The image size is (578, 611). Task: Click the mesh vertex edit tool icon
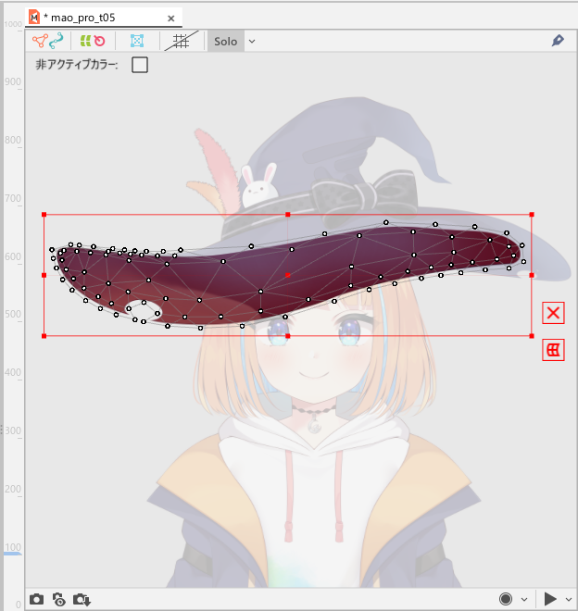tap(40, 41)
